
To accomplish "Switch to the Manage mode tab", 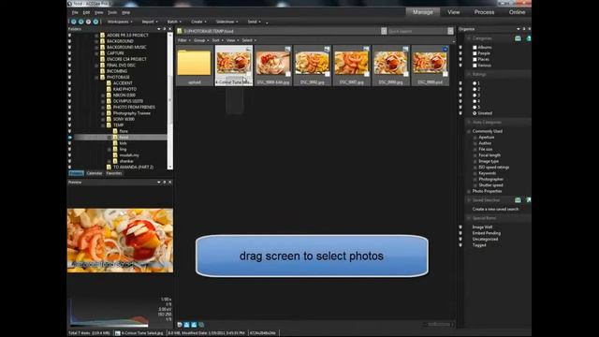I will pos(422,12).
